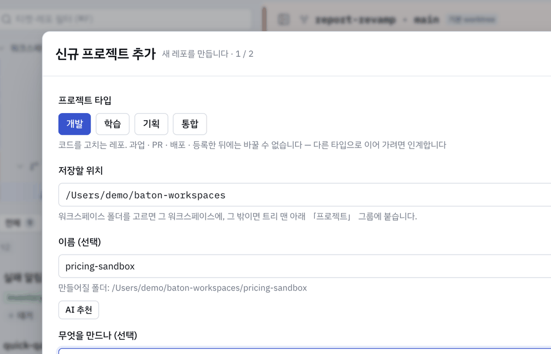This screenshot has width=551, height=354.
Task: Click the blurred search box in background window
Action: 126,19
